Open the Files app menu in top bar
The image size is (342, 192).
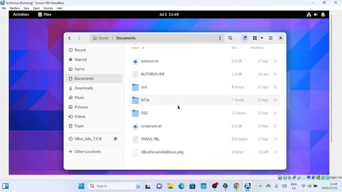coord(45,14)
